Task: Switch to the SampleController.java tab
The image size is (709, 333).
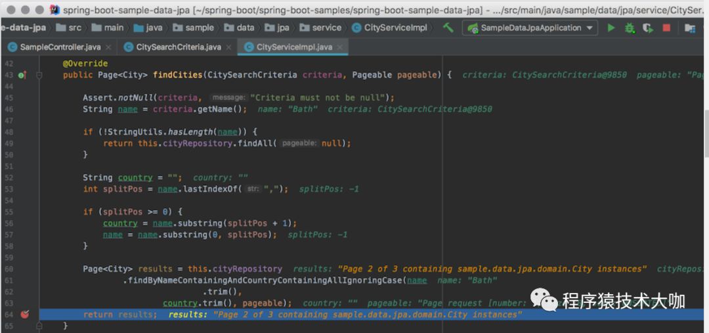Action: click(x=60, y=47)
